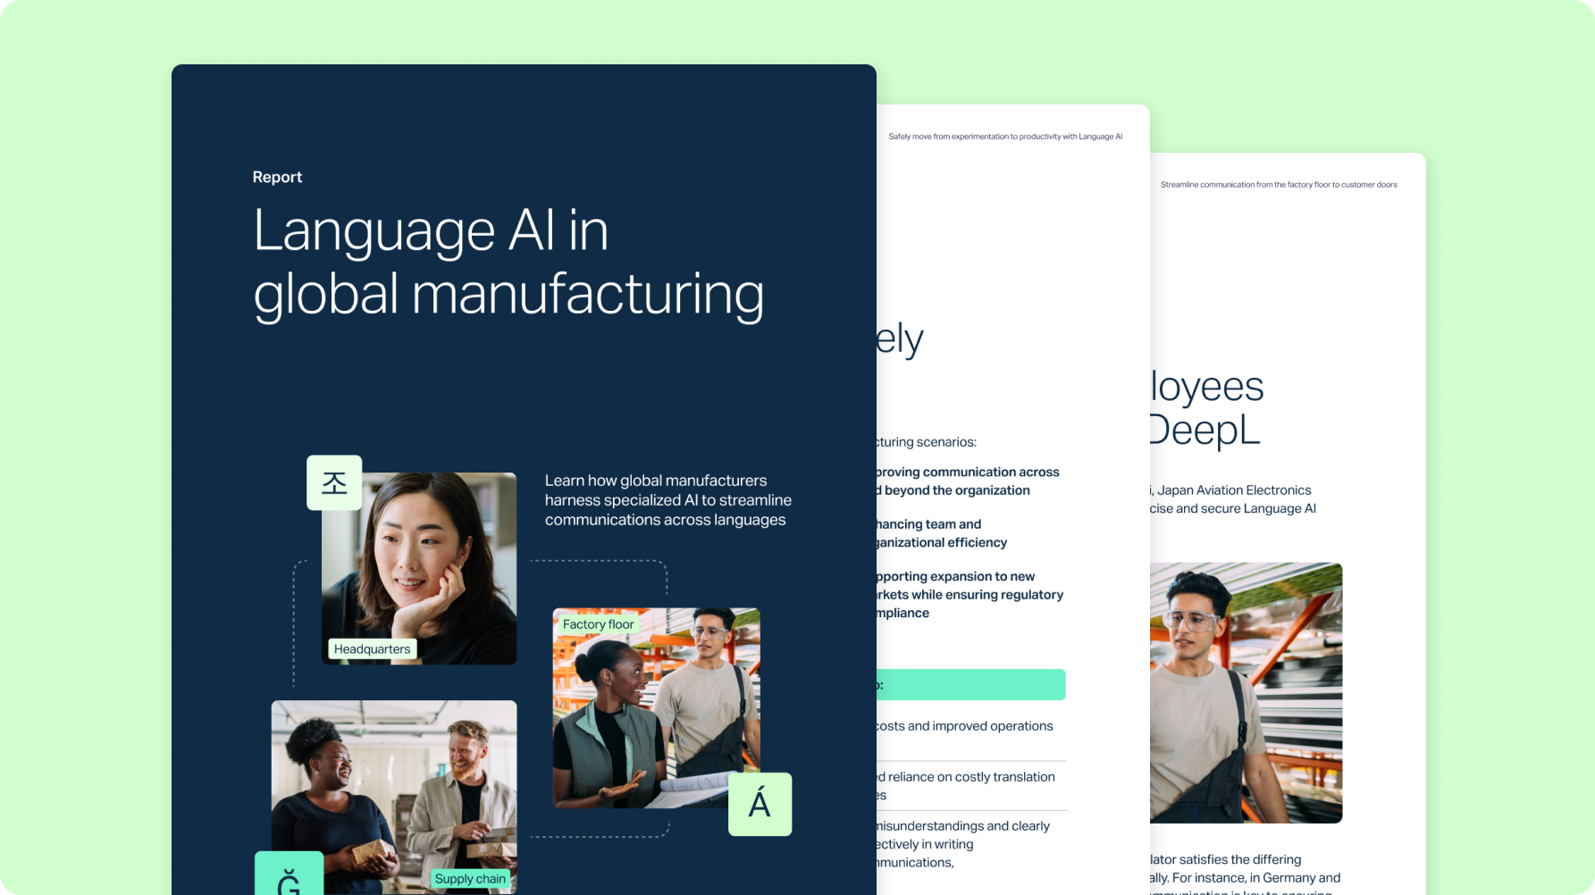Open the Factory floor workers photo
Image resolution: width=1595 pixels, height=895 pixels.
click(656, 706)
